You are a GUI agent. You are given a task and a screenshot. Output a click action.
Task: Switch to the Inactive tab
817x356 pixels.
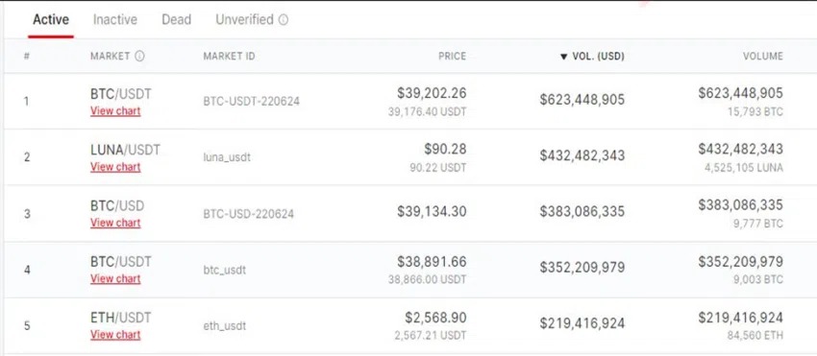coord(115,20)
